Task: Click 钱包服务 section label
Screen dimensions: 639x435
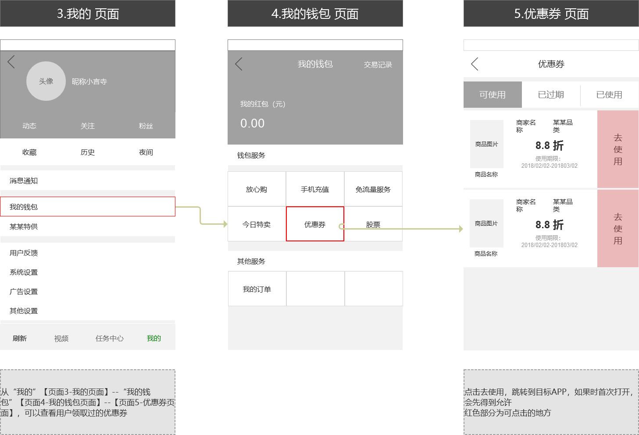Action: [251, 155]
